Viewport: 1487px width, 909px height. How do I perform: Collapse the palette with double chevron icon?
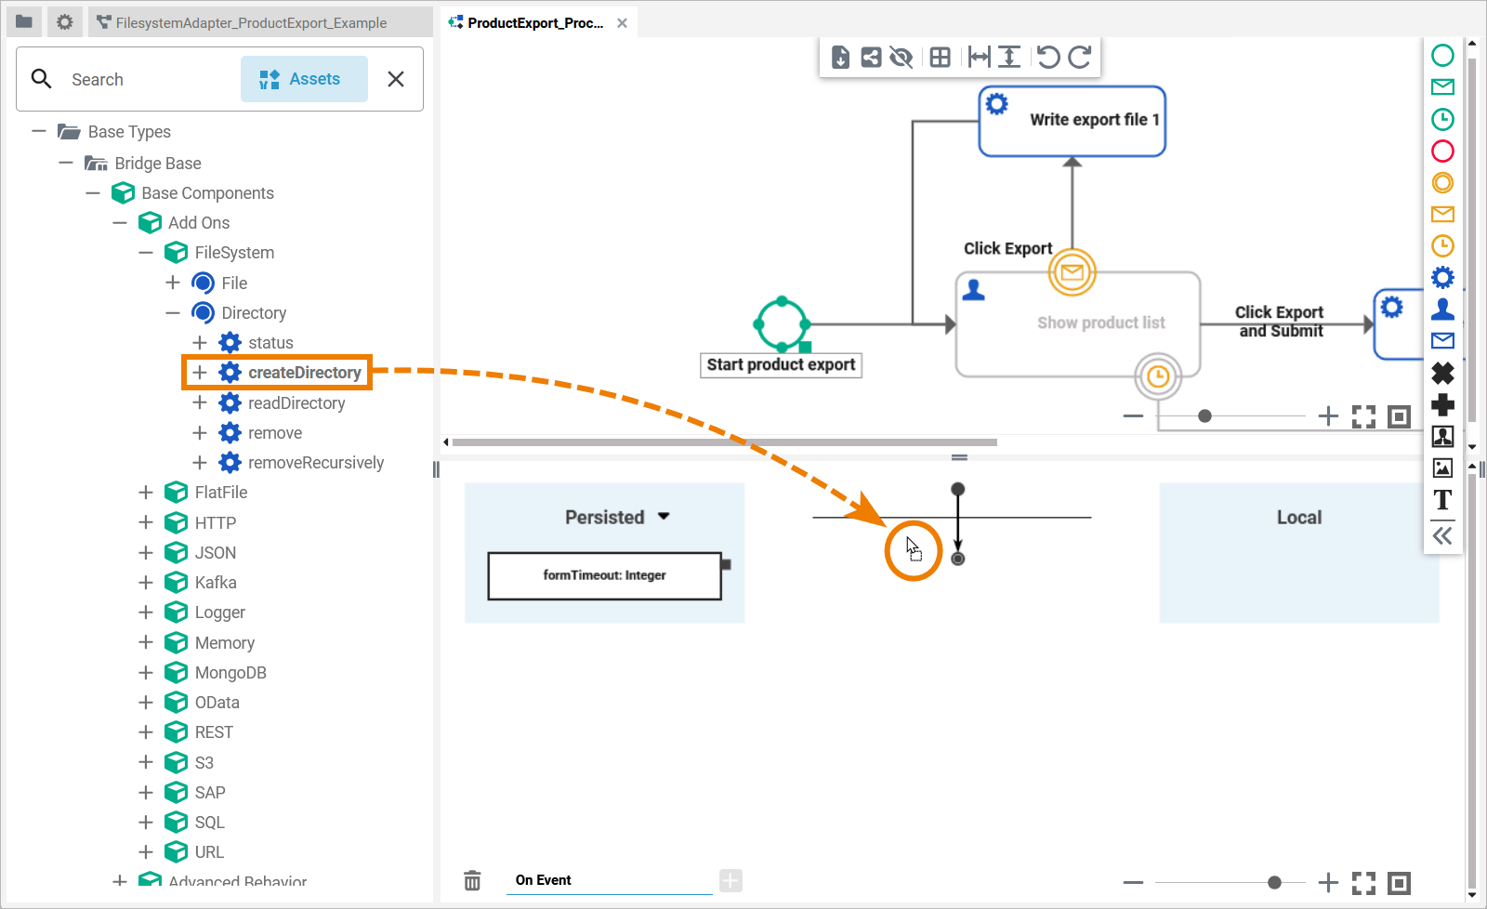(x=1442, y=535)
